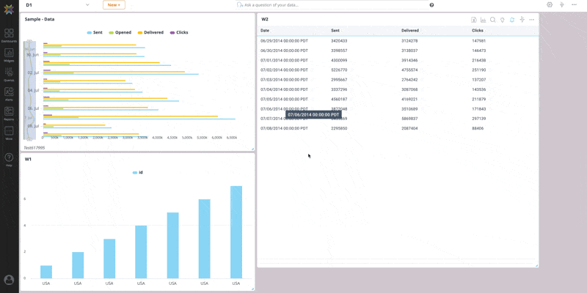Toggle the Sent series in chart legend
587x293 pixels.
coord(94,32)
